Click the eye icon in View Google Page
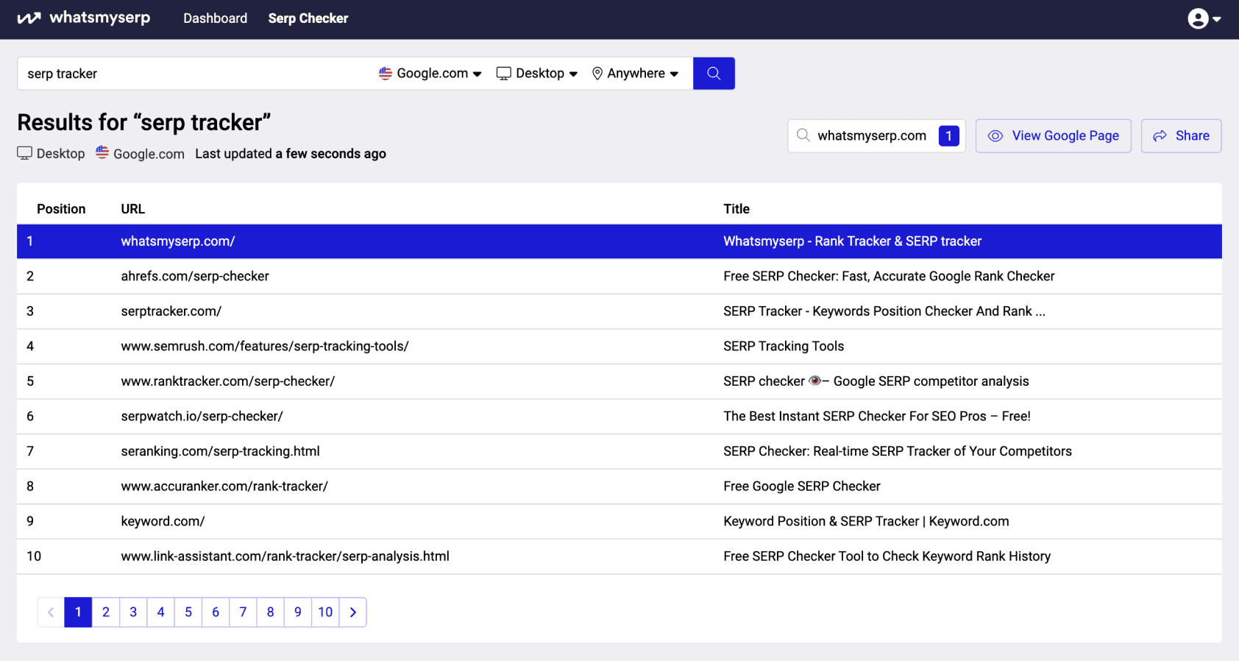 [x=995, y=136]
